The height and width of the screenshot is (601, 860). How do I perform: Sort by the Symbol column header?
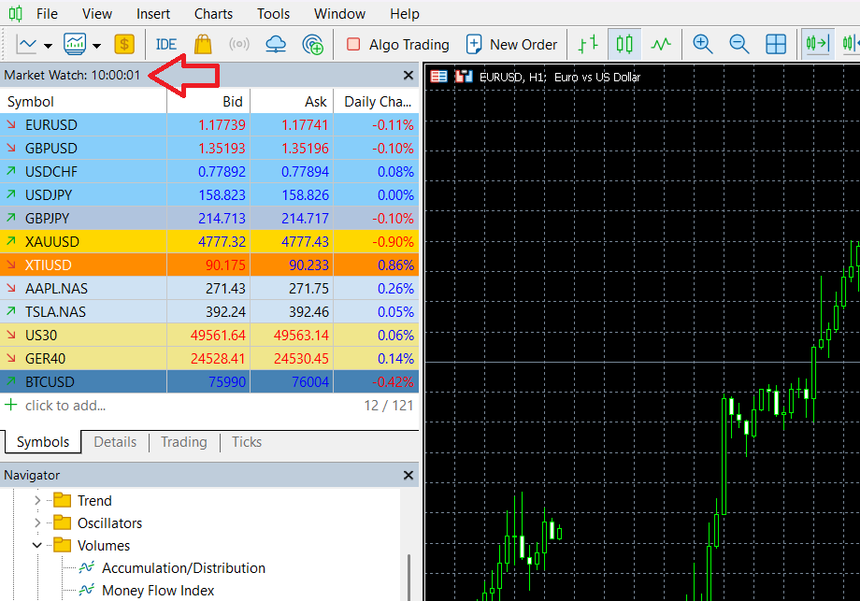pyautogui.click(x=83, y=102)
